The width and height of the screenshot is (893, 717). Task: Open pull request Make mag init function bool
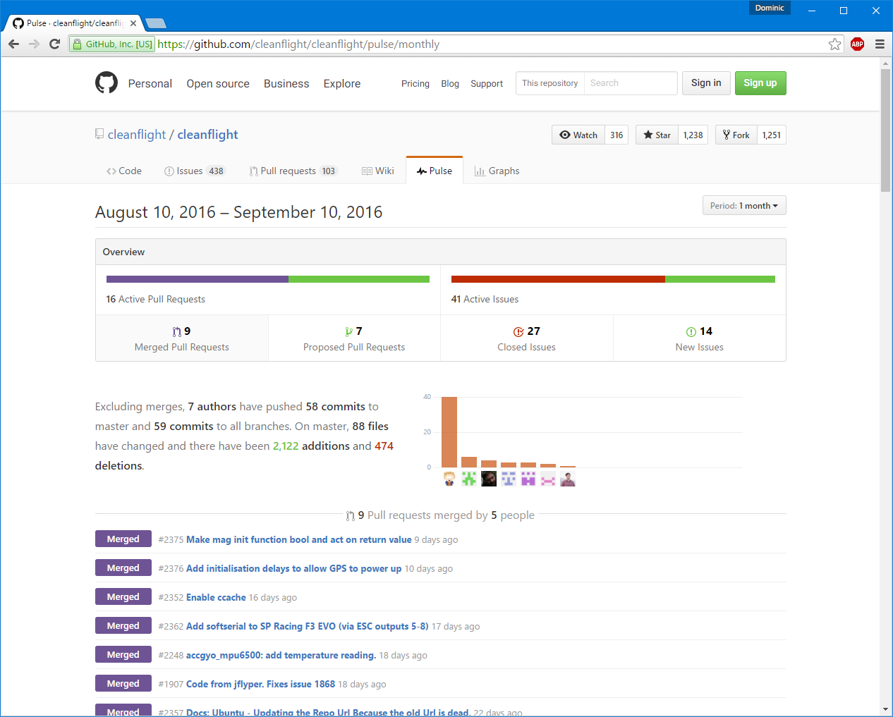pos(299,539)
